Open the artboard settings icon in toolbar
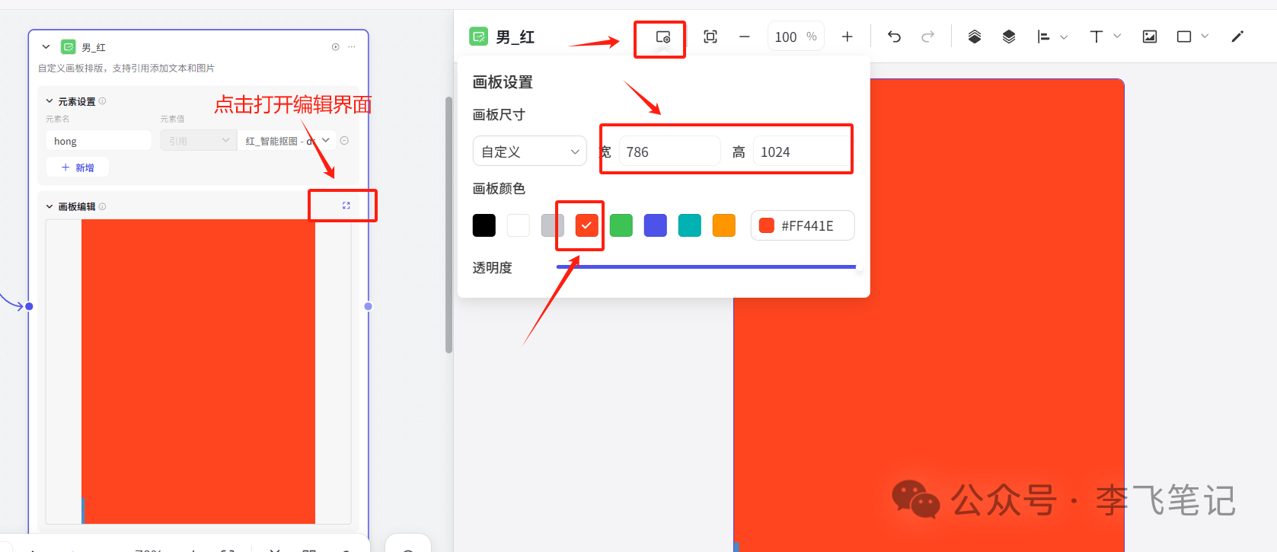 click(x=663, y=37)
